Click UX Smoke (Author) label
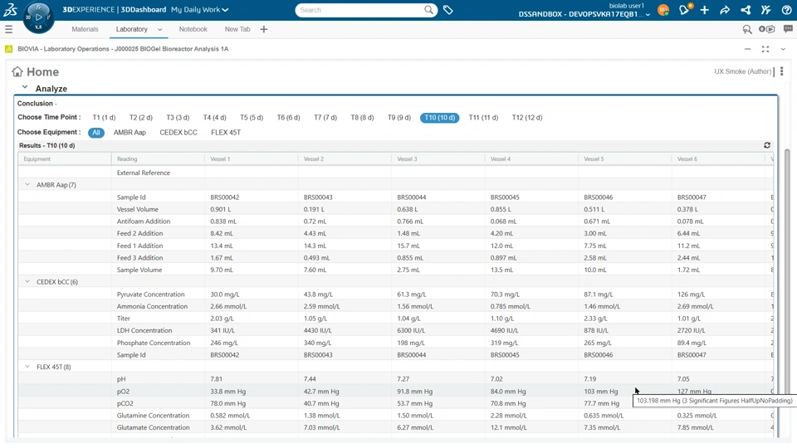 [742, 71]
